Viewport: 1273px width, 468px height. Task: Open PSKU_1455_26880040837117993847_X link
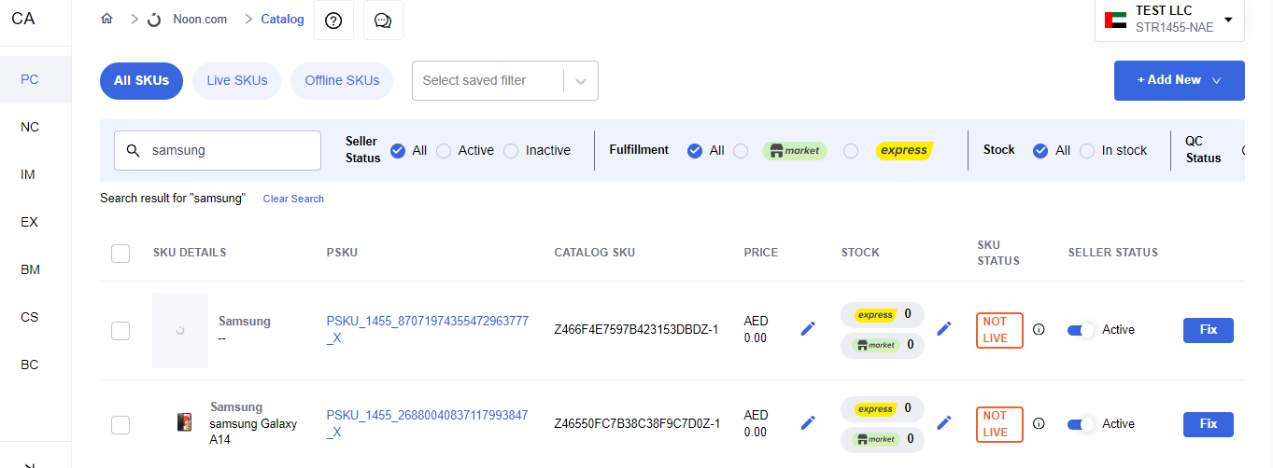pyautogui.click(x=428, y=423)
